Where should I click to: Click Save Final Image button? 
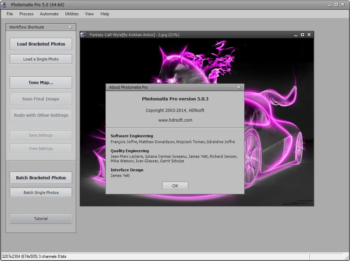(41, 99)
